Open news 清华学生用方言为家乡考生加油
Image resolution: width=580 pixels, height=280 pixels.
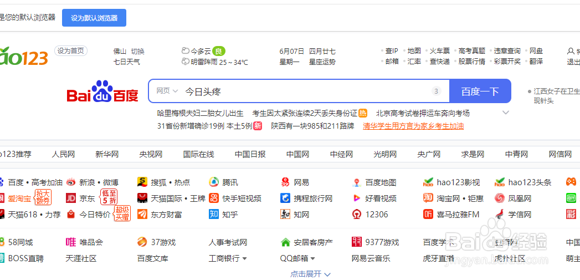tap(413, 126)
